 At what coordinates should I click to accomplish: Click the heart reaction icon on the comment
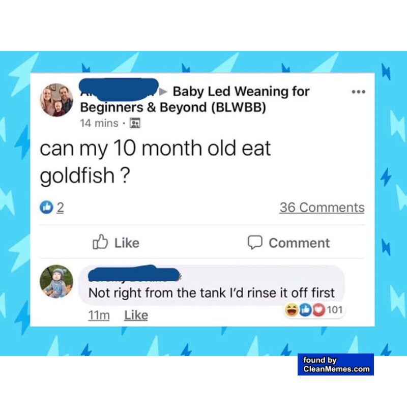coord(318,310)
